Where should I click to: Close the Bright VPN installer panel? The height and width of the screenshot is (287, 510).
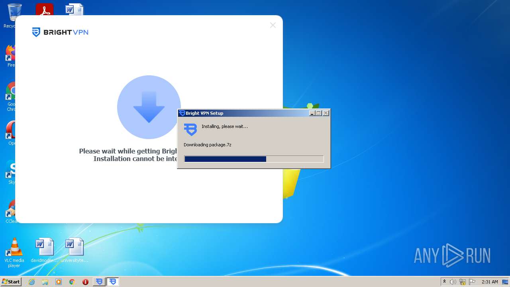[x=273, y=25]
